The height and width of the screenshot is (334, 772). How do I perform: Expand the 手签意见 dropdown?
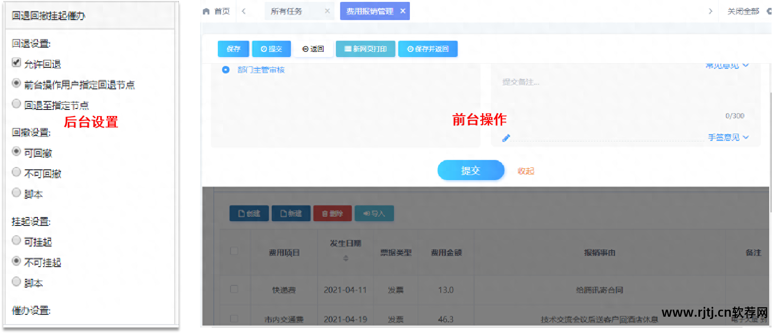[728, 138]
